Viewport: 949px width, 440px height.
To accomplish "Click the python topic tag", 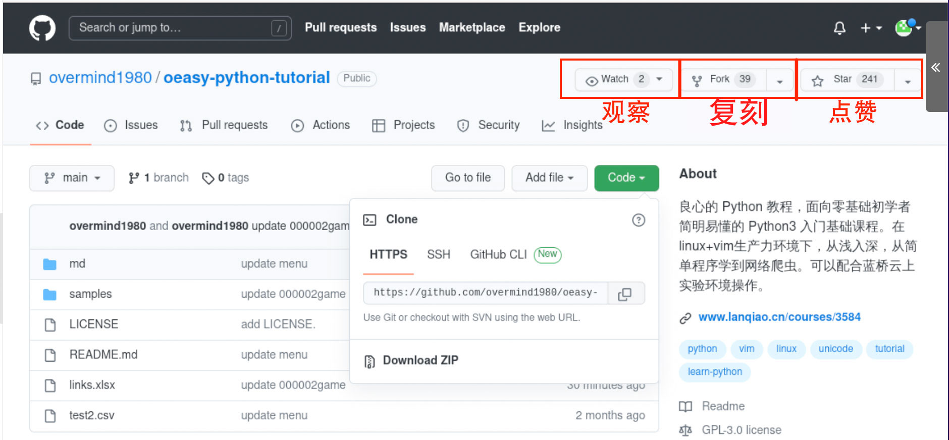I will click(702, 349).
